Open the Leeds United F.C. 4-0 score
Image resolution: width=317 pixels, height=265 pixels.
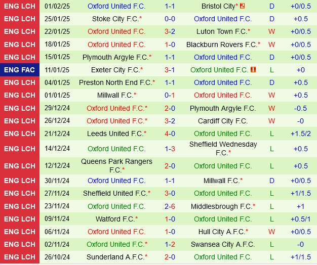(x=170, y=134)
